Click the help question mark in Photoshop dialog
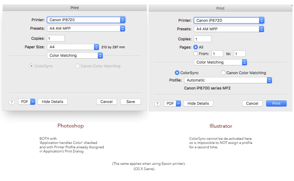The width and height of the screenshot is (294, 181). point(12,102)
